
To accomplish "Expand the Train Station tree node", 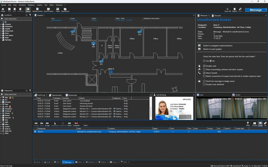I will point(1,36).
